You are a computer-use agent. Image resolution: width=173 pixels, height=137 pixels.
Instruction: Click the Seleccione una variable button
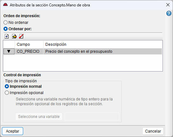pyautogui.click(x=39, y=117)
